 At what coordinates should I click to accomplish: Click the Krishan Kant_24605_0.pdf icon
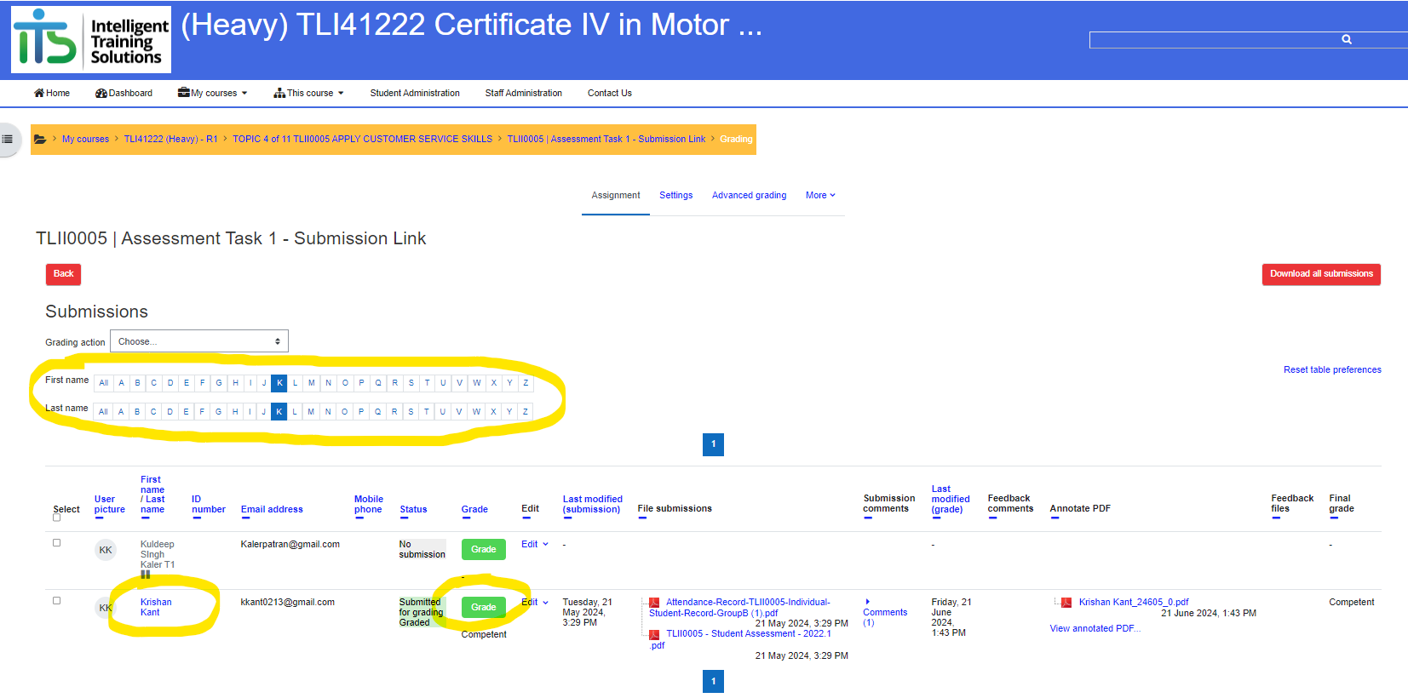click(x=1066, y=603)
